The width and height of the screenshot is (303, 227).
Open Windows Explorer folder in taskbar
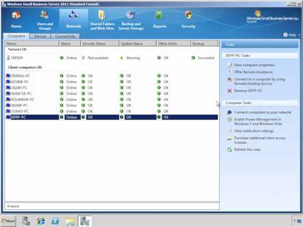pos(70,221)
